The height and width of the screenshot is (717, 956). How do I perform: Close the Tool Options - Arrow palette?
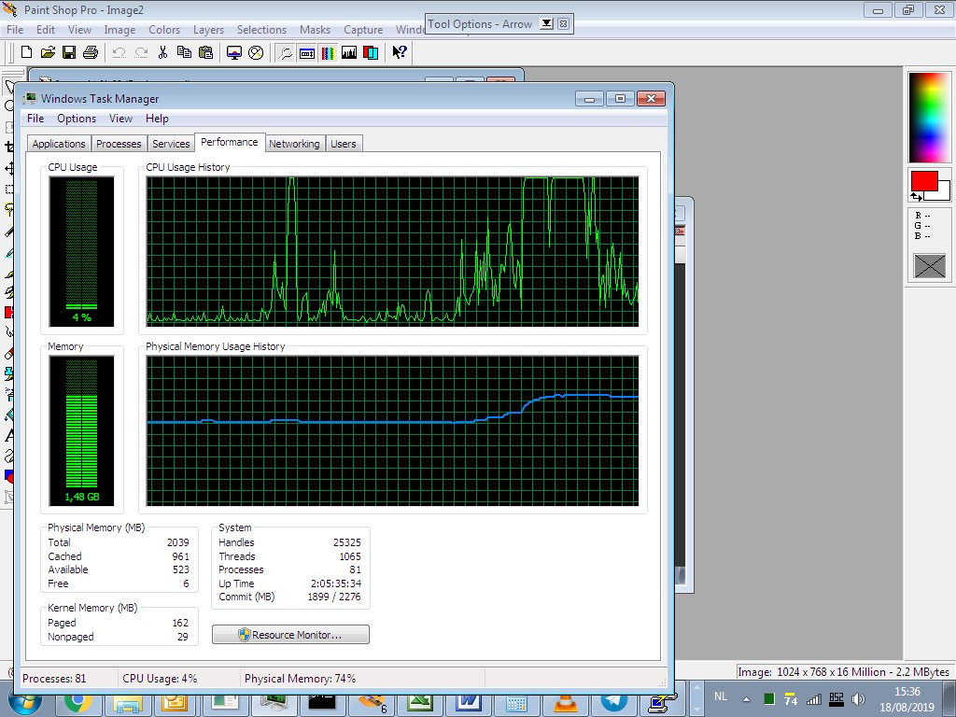click(x=564, y=23)
